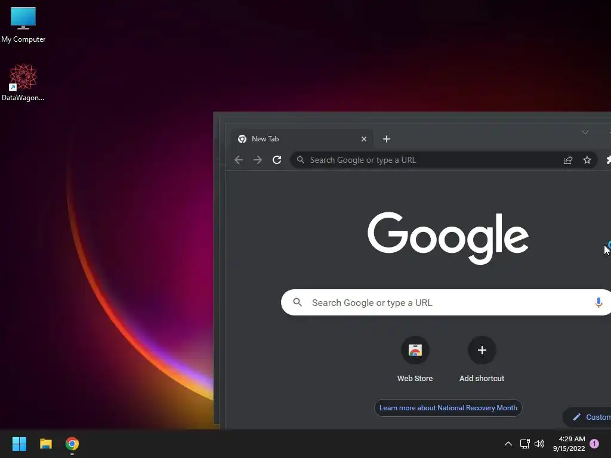
Task: Click the Chrome taskbar icon
Action: (72, 444)
